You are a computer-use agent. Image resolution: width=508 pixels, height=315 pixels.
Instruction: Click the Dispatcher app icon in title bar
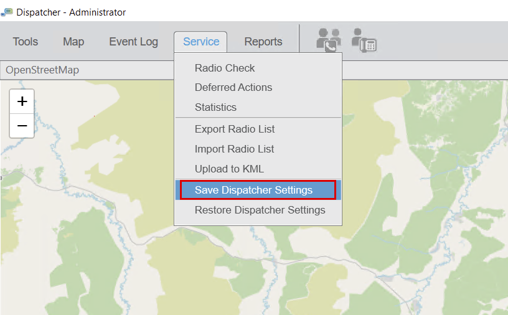(x=7, y=12)
